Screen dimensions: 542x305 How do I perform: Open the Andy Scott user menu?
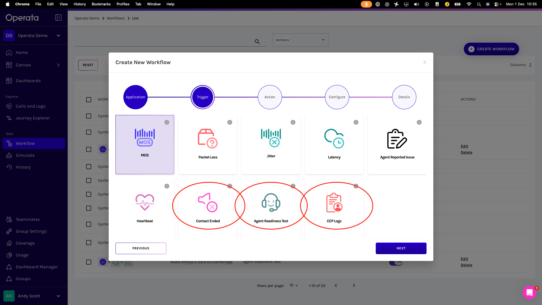[x=34, y=296]
